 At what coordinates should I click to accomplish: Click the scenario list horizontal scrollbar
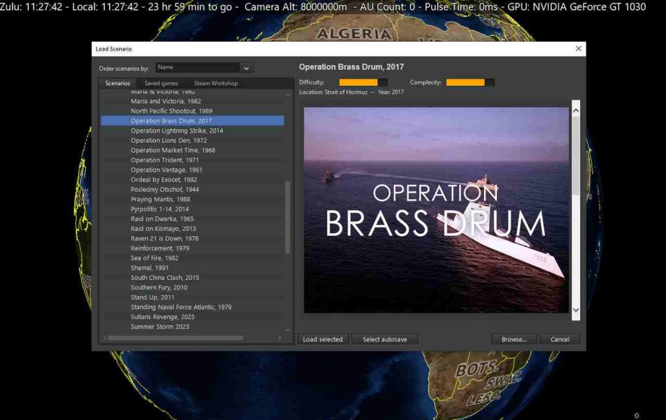click(x=176, y=338)
